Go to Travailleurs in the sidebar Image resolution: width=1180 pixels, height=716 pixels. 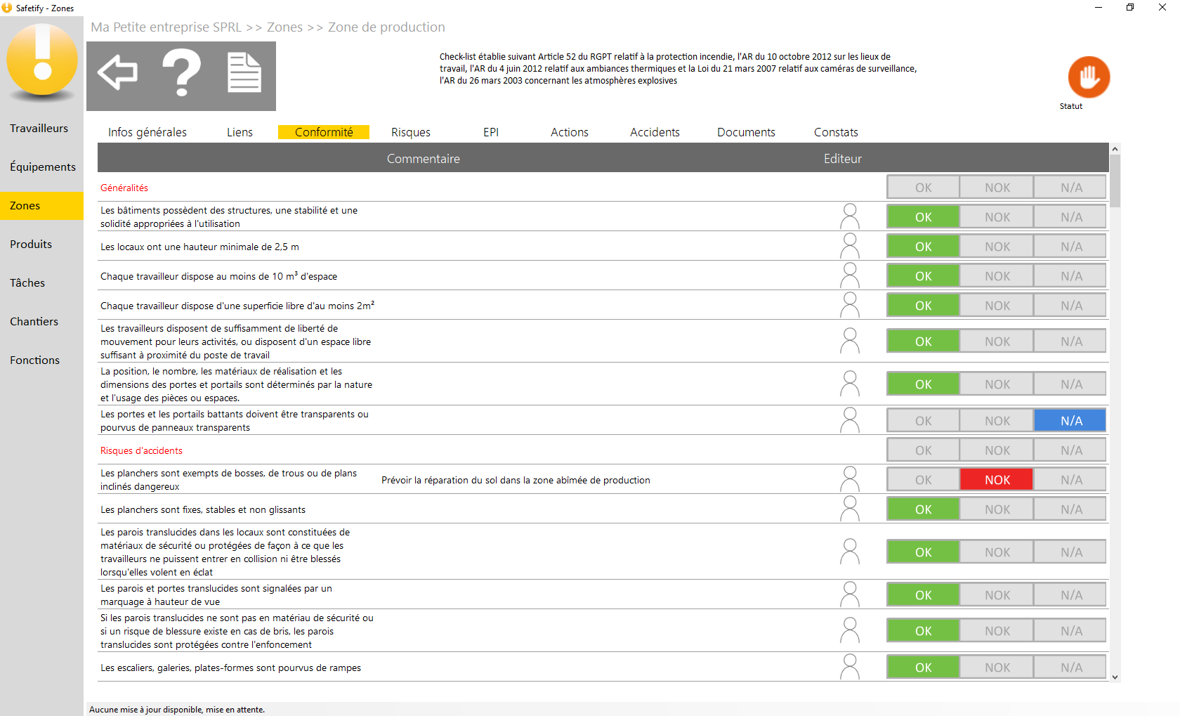pos(39,128)
